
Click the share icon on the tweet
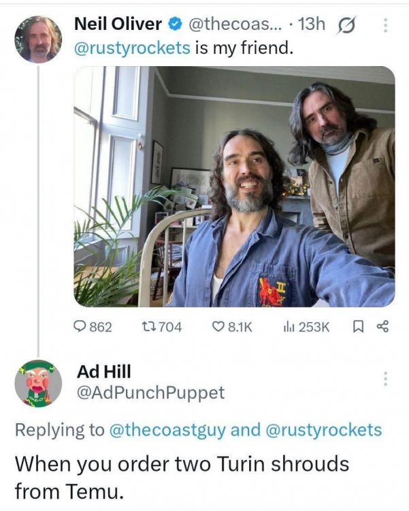point(382,327)
